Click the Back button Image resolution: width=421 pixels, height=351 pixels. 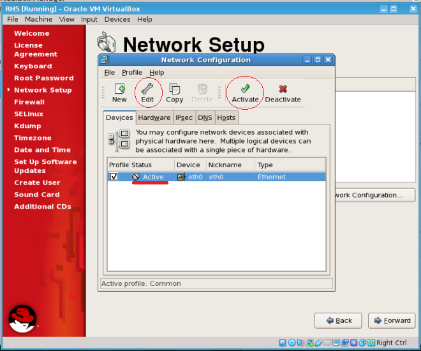pyautogui.click(x=338, y=320)
